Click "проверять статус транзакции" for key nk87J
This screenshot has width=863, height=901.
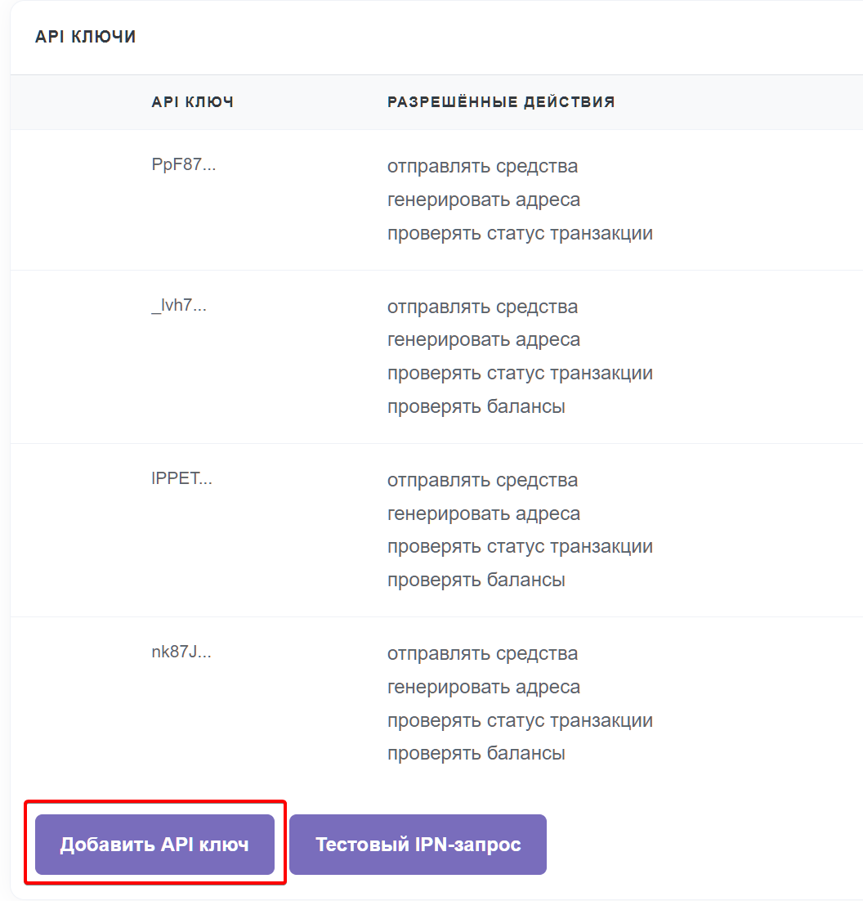pos(520,721)
